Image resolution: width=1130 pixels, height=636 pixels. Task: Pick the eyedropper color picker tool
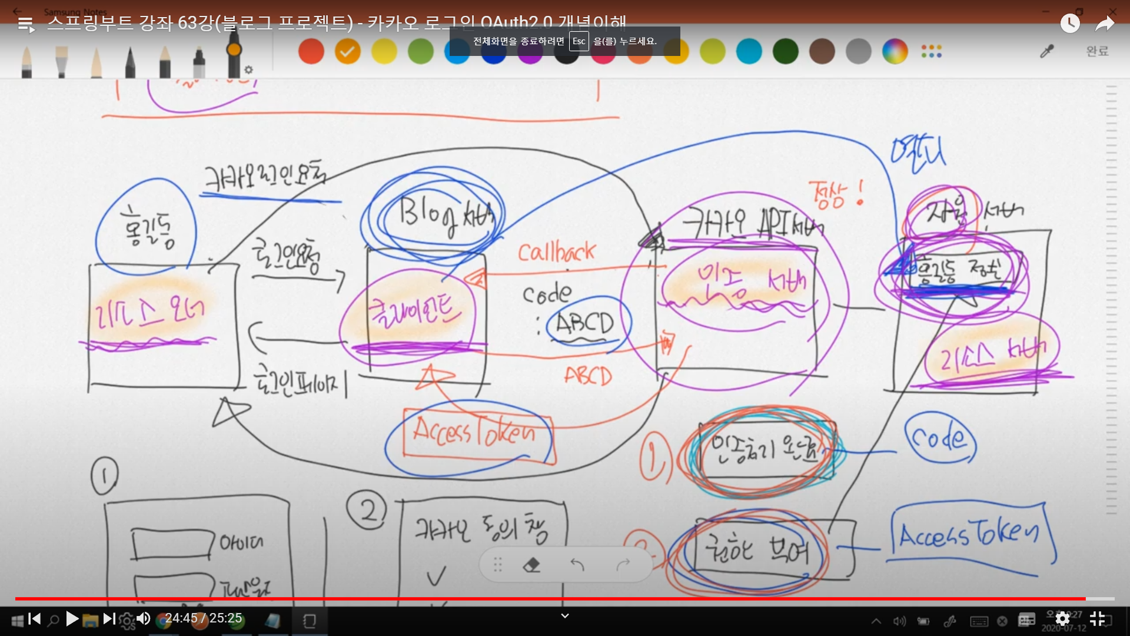1046,52
